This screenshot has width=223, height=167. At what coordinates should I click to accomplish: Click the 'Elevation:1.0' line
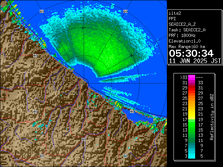(x=185, y=41)
